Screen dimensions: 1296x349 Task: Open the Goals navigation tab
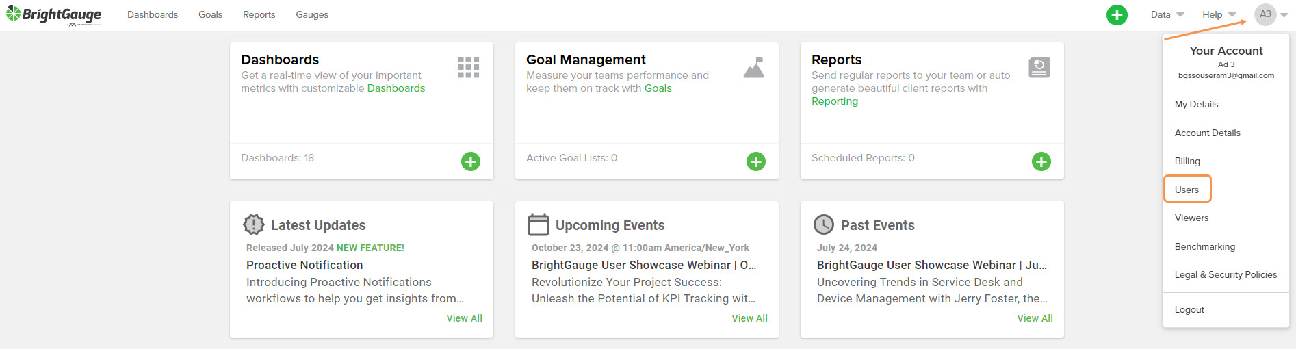coord(210,14)
